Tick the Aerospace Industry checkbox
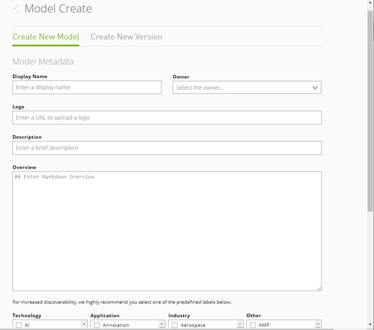Screen dimensions: 374x330 [174, 325]
